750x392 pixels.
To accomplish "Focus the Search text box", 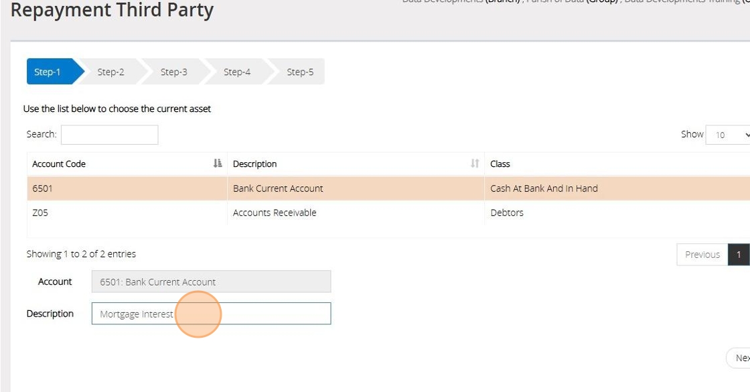I will (110, 135).
